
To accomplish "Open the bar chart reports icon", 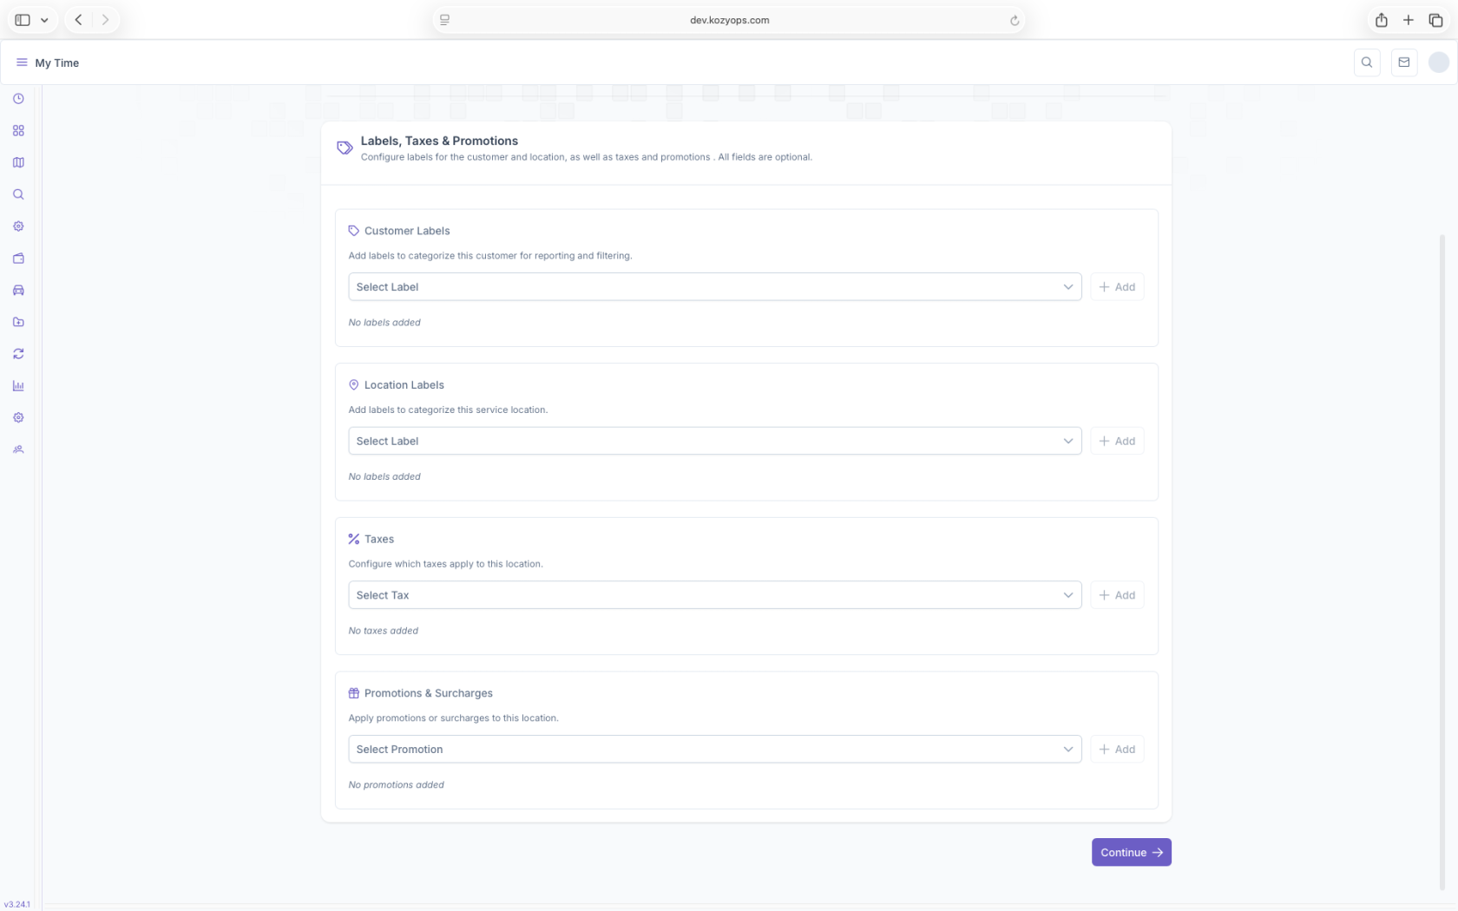I will pos(18,386).
